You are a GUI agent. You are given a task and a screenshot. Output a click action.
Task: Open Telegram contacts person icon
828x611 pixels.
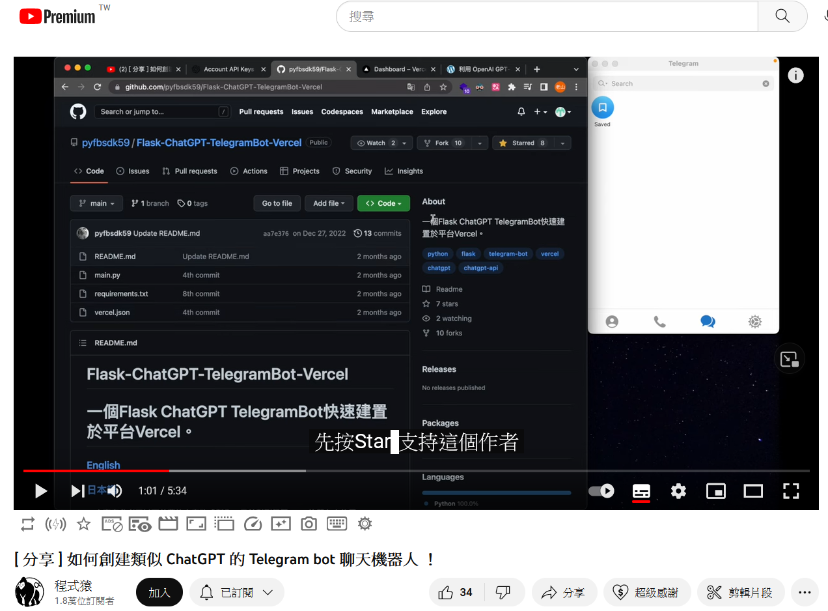(x=612, y=321)
